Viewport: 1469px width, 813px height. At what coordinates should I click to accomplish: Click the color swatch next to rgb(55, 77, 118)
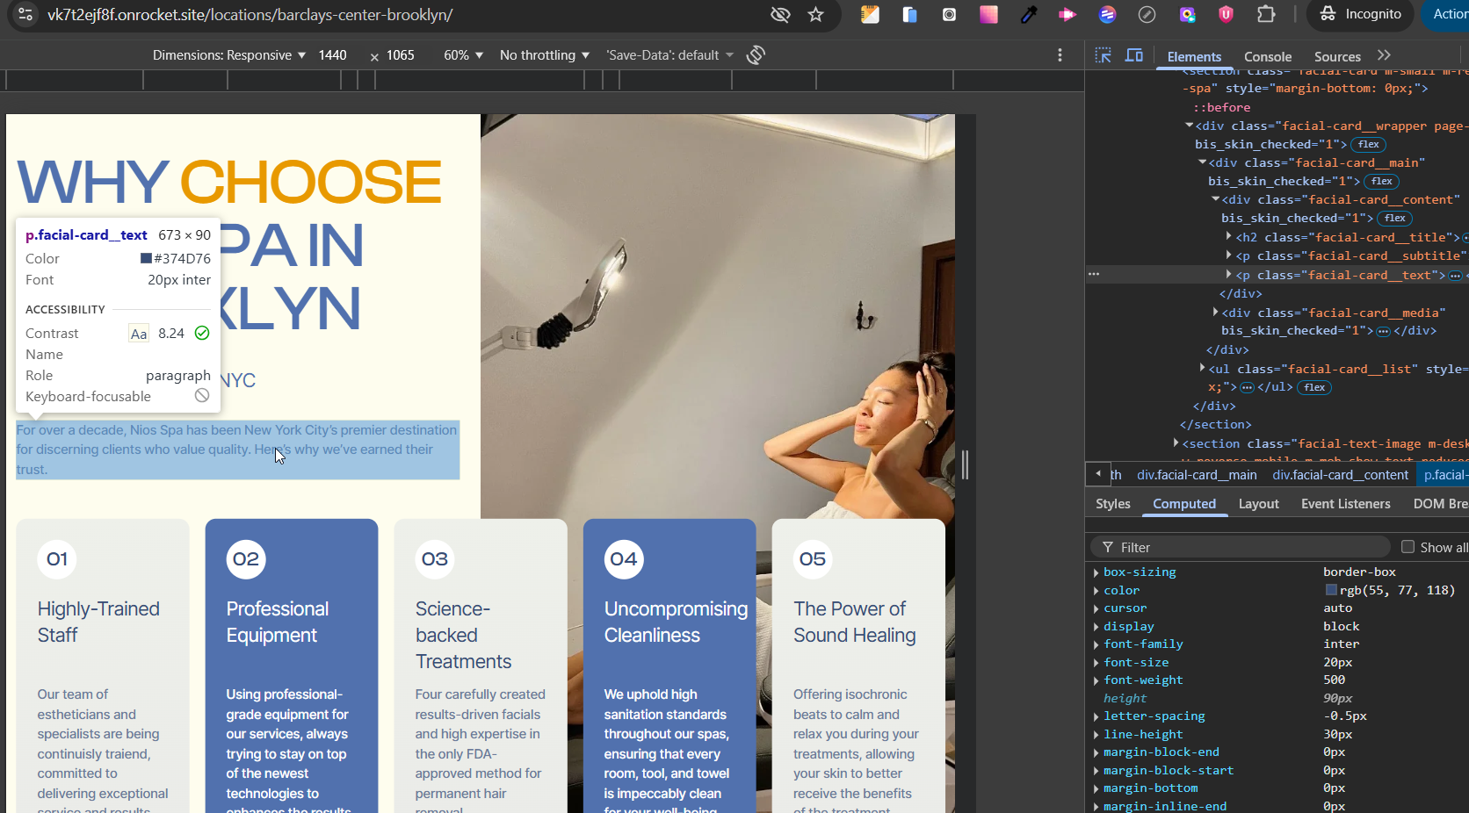[x=1331, y=590]
